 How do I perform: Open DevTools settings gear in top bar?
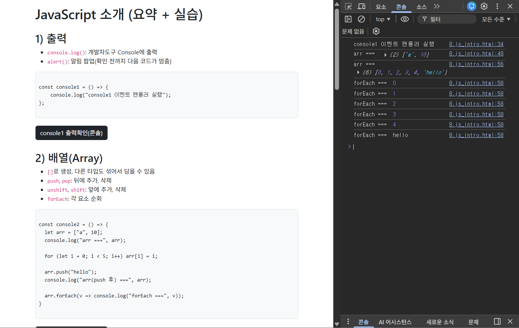point(484,6)
